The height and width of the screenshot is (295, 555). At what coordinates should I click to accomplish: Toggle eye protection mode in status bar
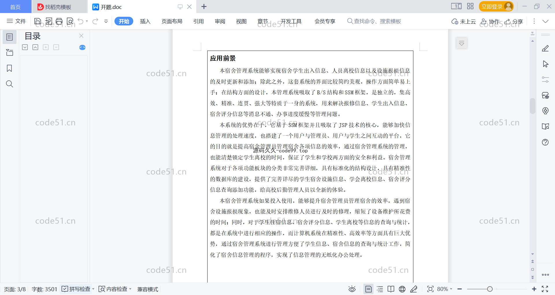(x=352, y=289)
